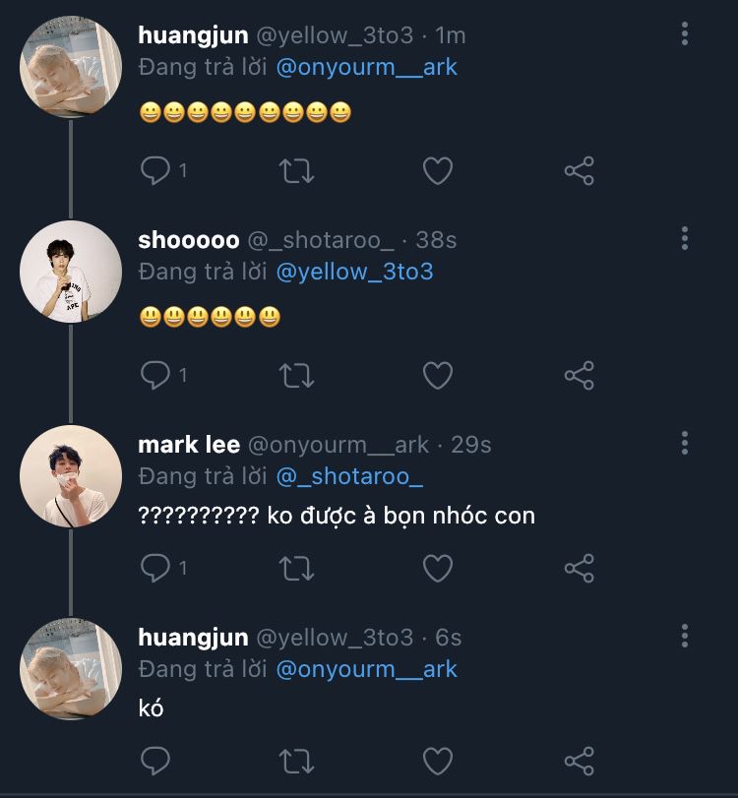Reply to mark lee's tweet

(x=155, y=568)
